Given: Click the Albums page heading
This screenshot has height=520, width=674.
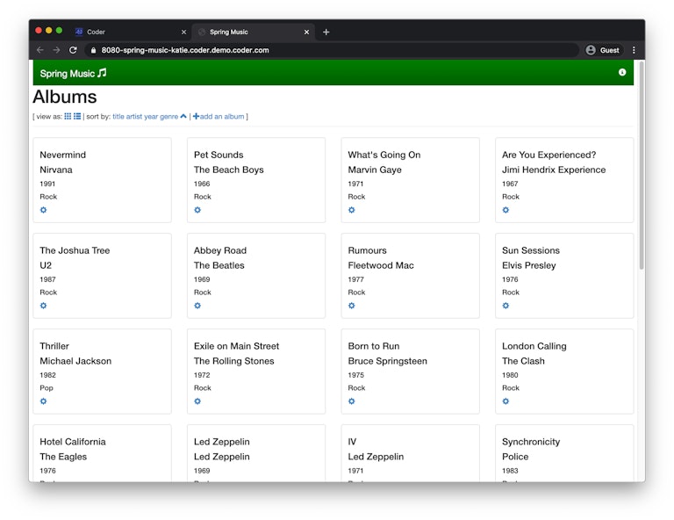Looking at the screenshot, I should 65,97.
